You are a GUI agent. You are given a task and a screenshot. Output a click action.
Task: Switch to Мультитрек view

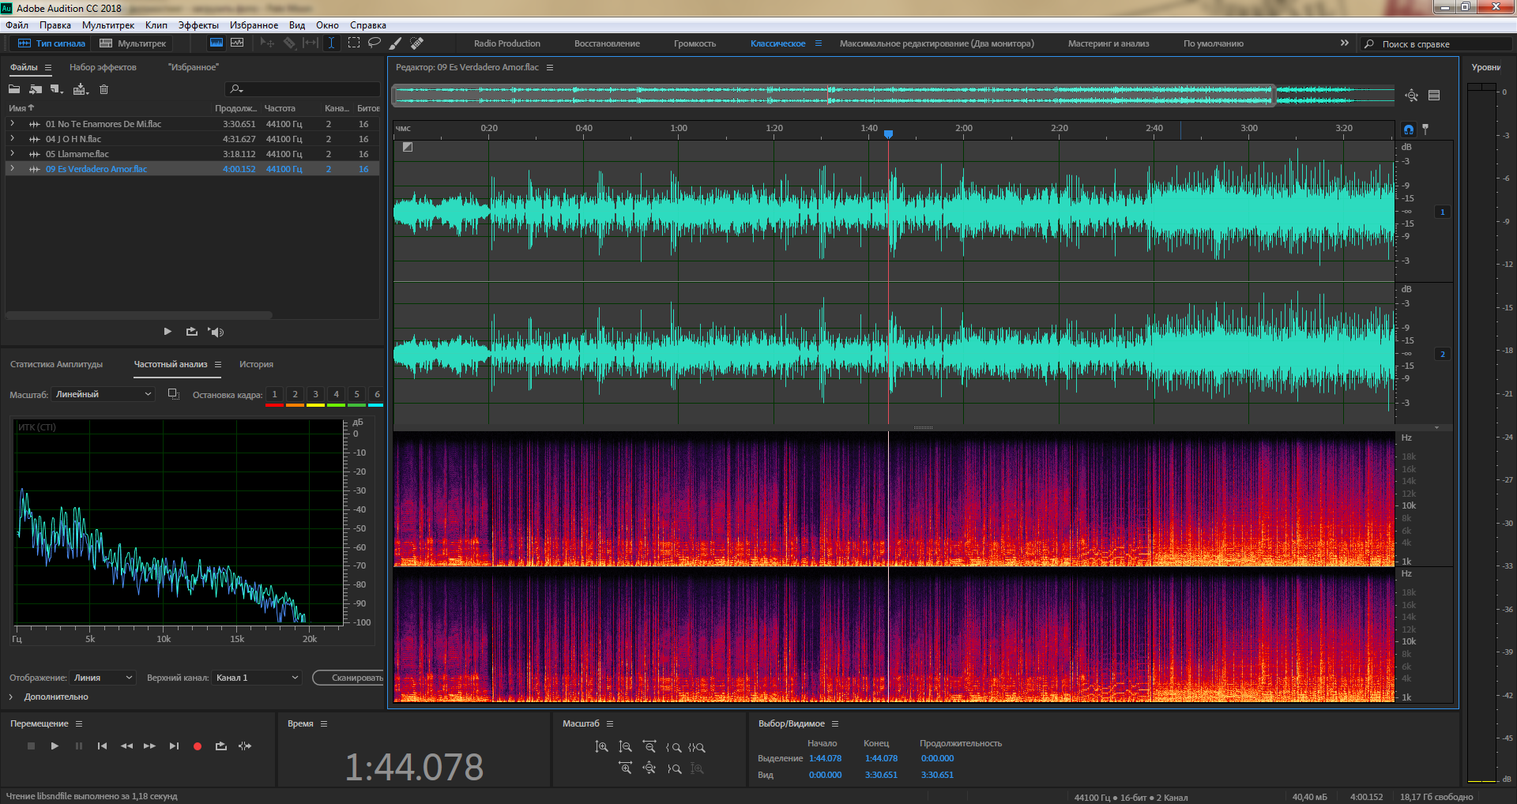coord(134,43)
